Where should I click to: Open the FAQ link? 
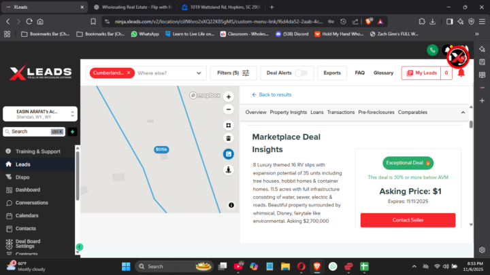360,73
